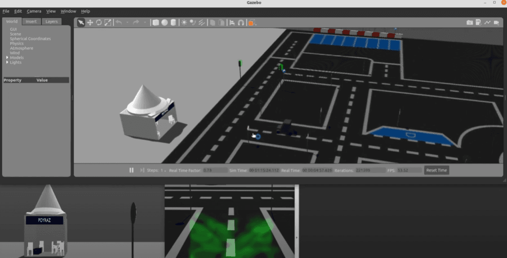The image size is (507, 258).
Task: Toggle video recording camera icon
Action: pos(497,22)
